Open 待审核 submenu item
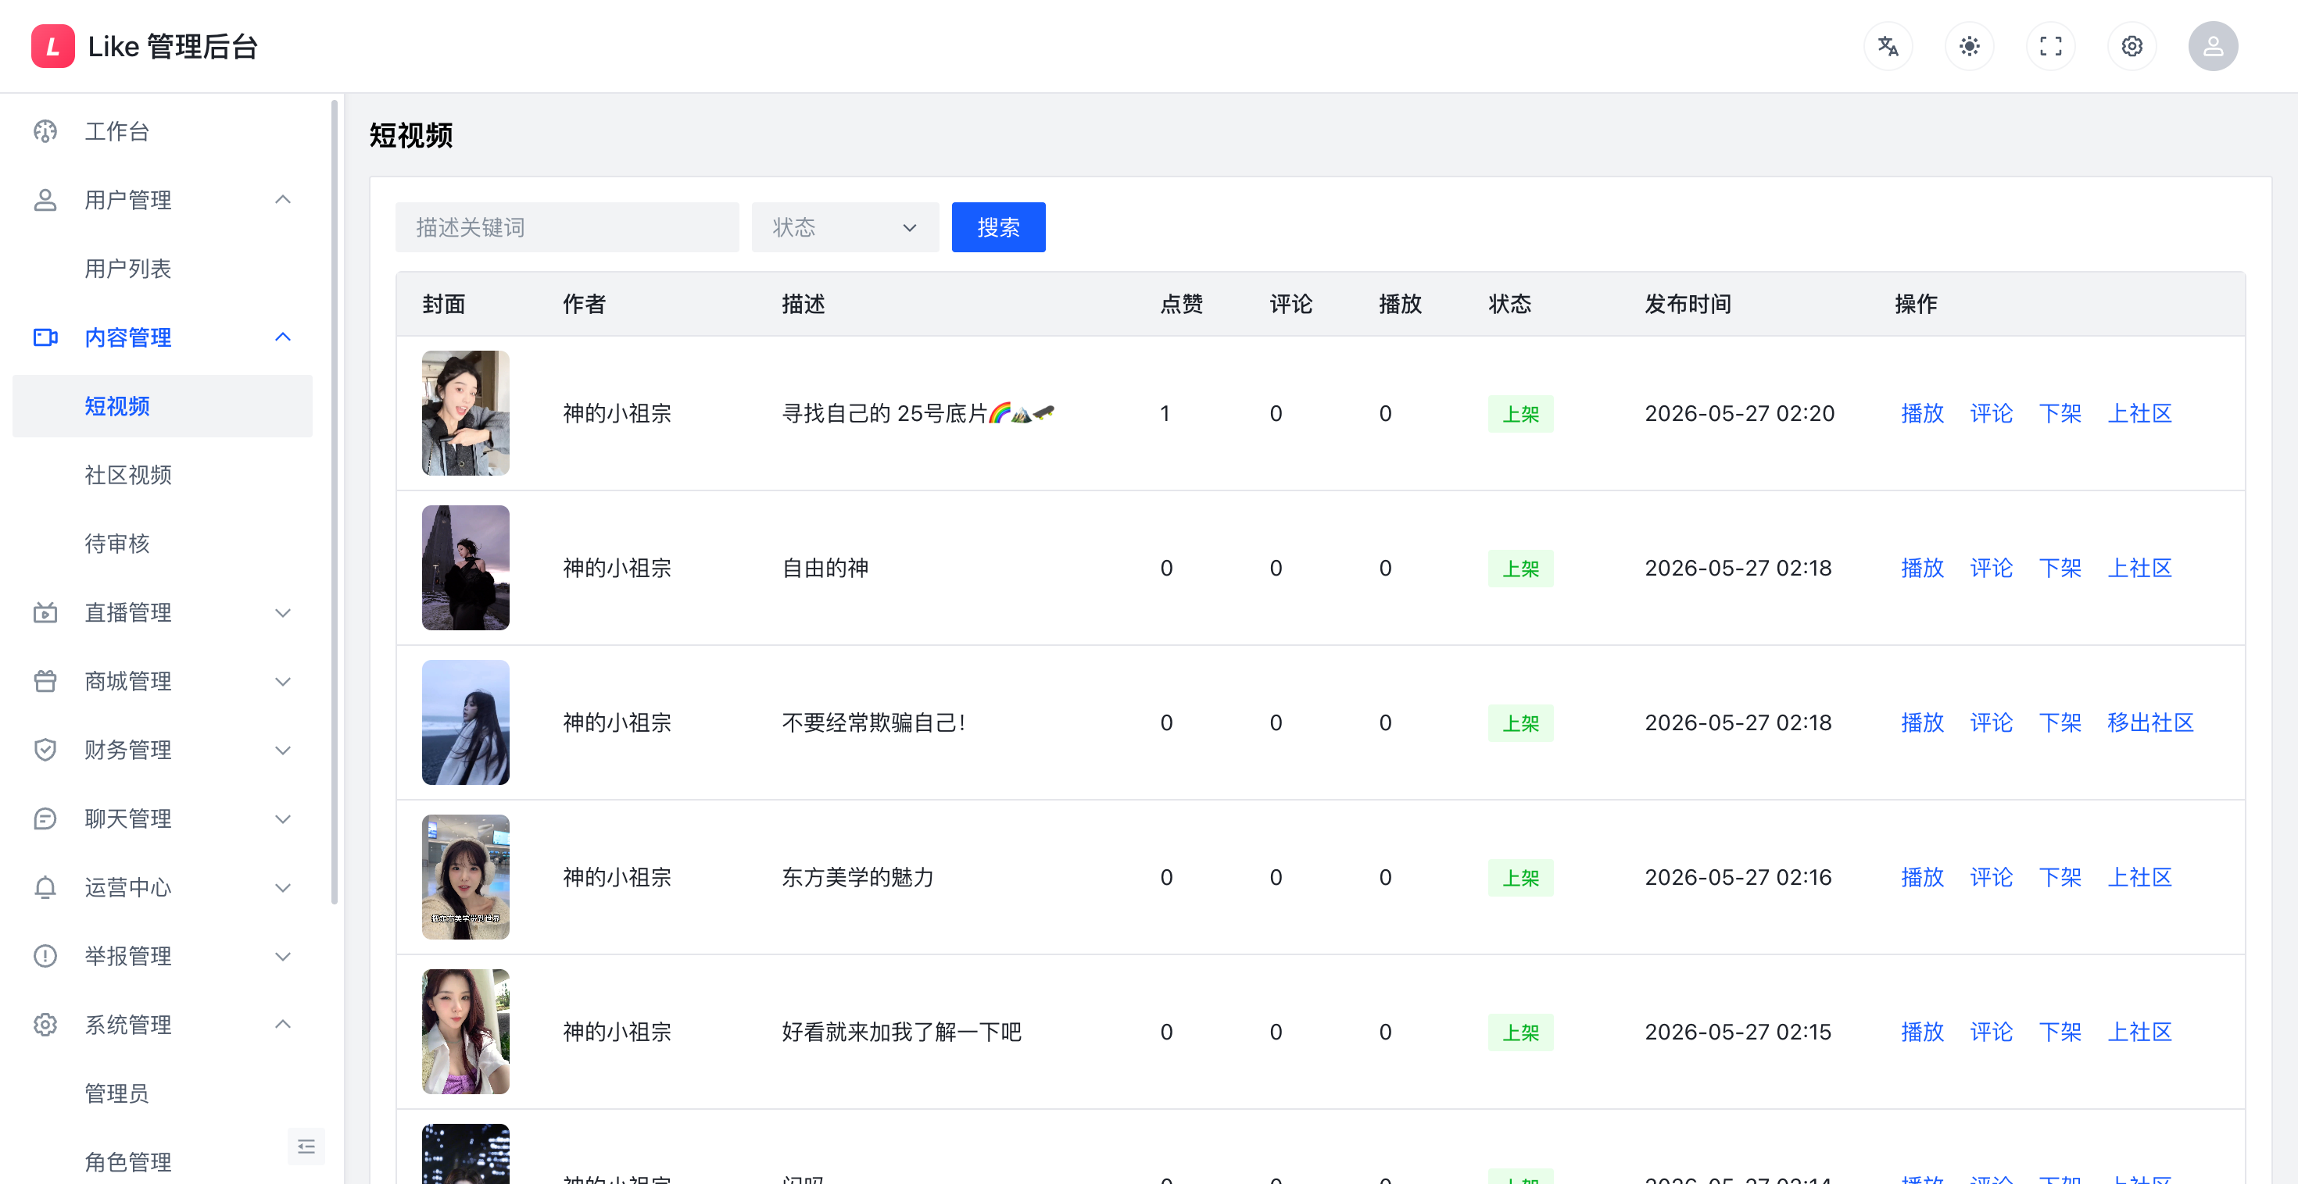 coord(163,544)
